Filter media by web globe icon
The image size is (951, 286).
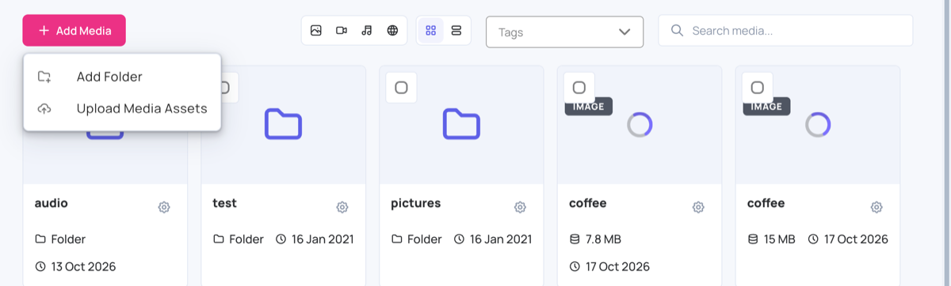(392, 31)
